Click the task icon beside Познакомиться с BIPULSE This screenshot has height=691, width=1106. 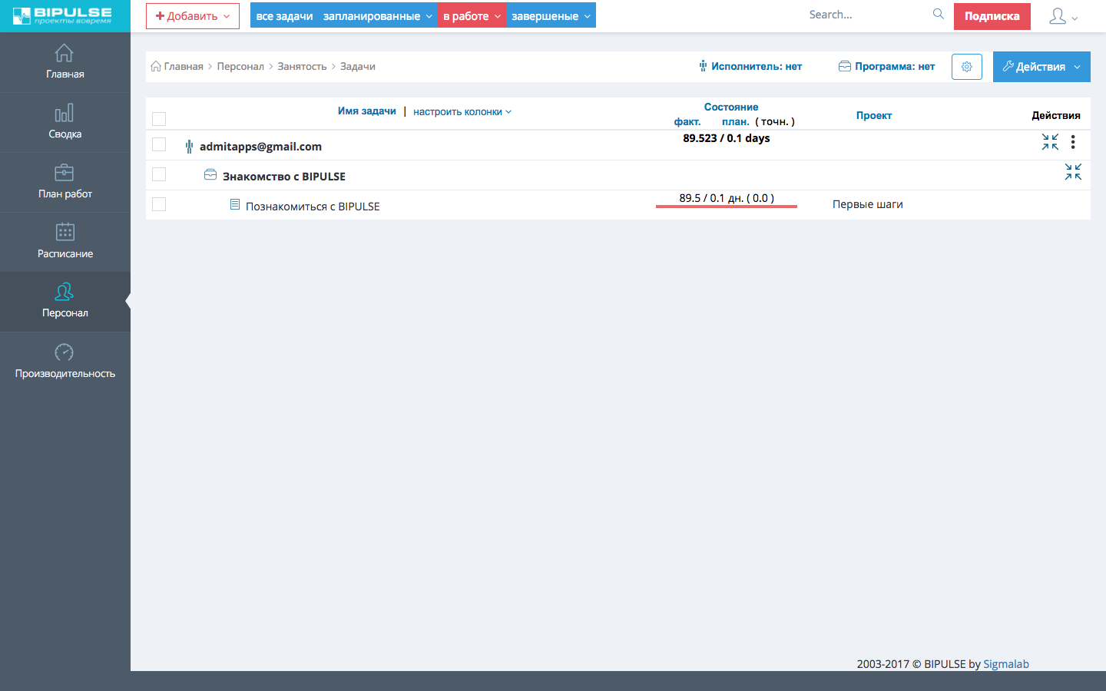point(235,204)
